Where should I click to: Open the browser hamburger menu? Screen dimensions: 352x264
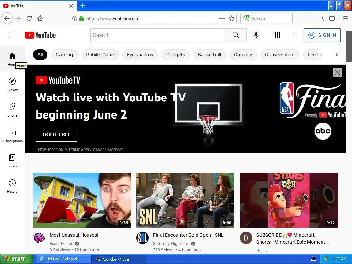[x=345, y=18]
